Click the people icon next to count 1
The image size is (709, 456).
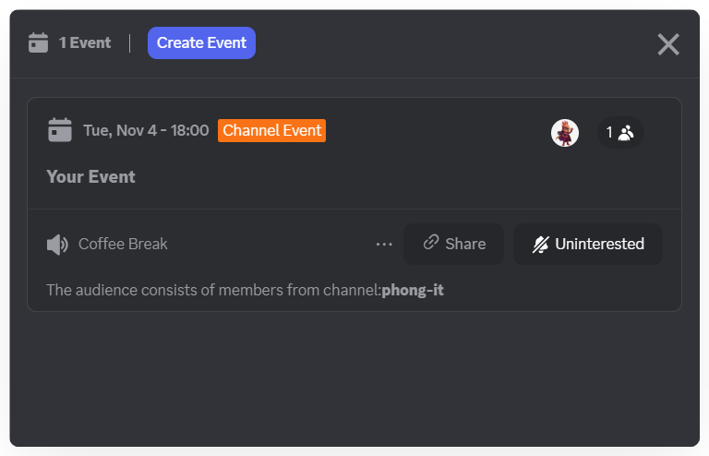(626, 133)
